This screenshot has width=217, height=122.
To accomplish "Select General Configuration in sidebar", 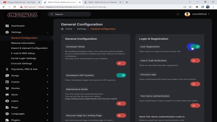I will (x=24, y=38).
